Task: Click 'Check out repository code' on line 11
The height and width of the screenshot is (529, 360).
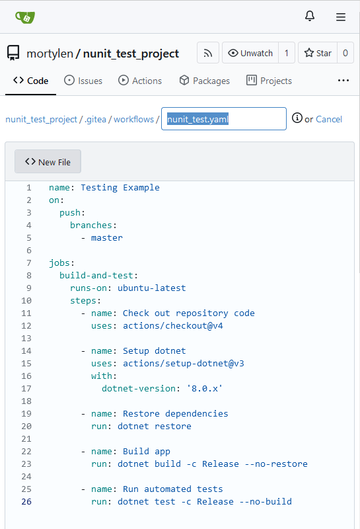Action: pos(189,313)
